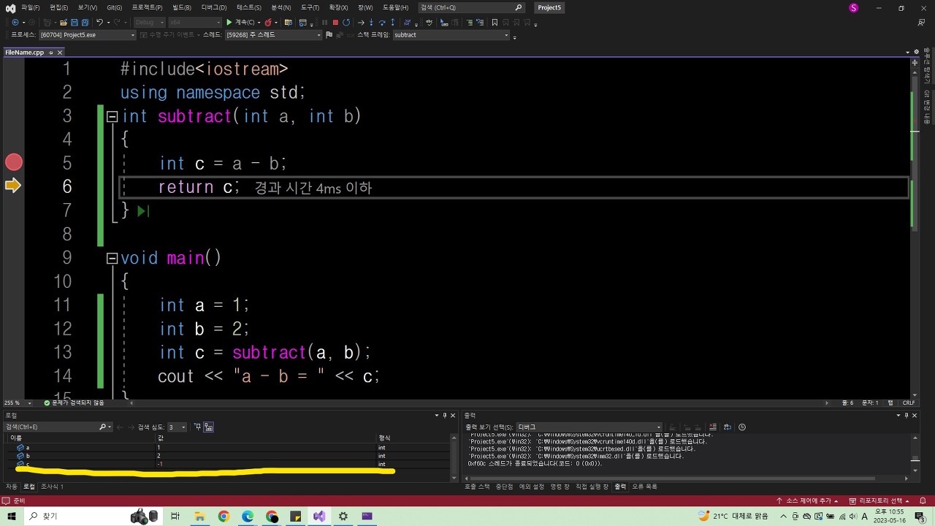Viewport: 935px width, 526px height.
Task: Click the Visual Studio search box
Action: [472, 7]
